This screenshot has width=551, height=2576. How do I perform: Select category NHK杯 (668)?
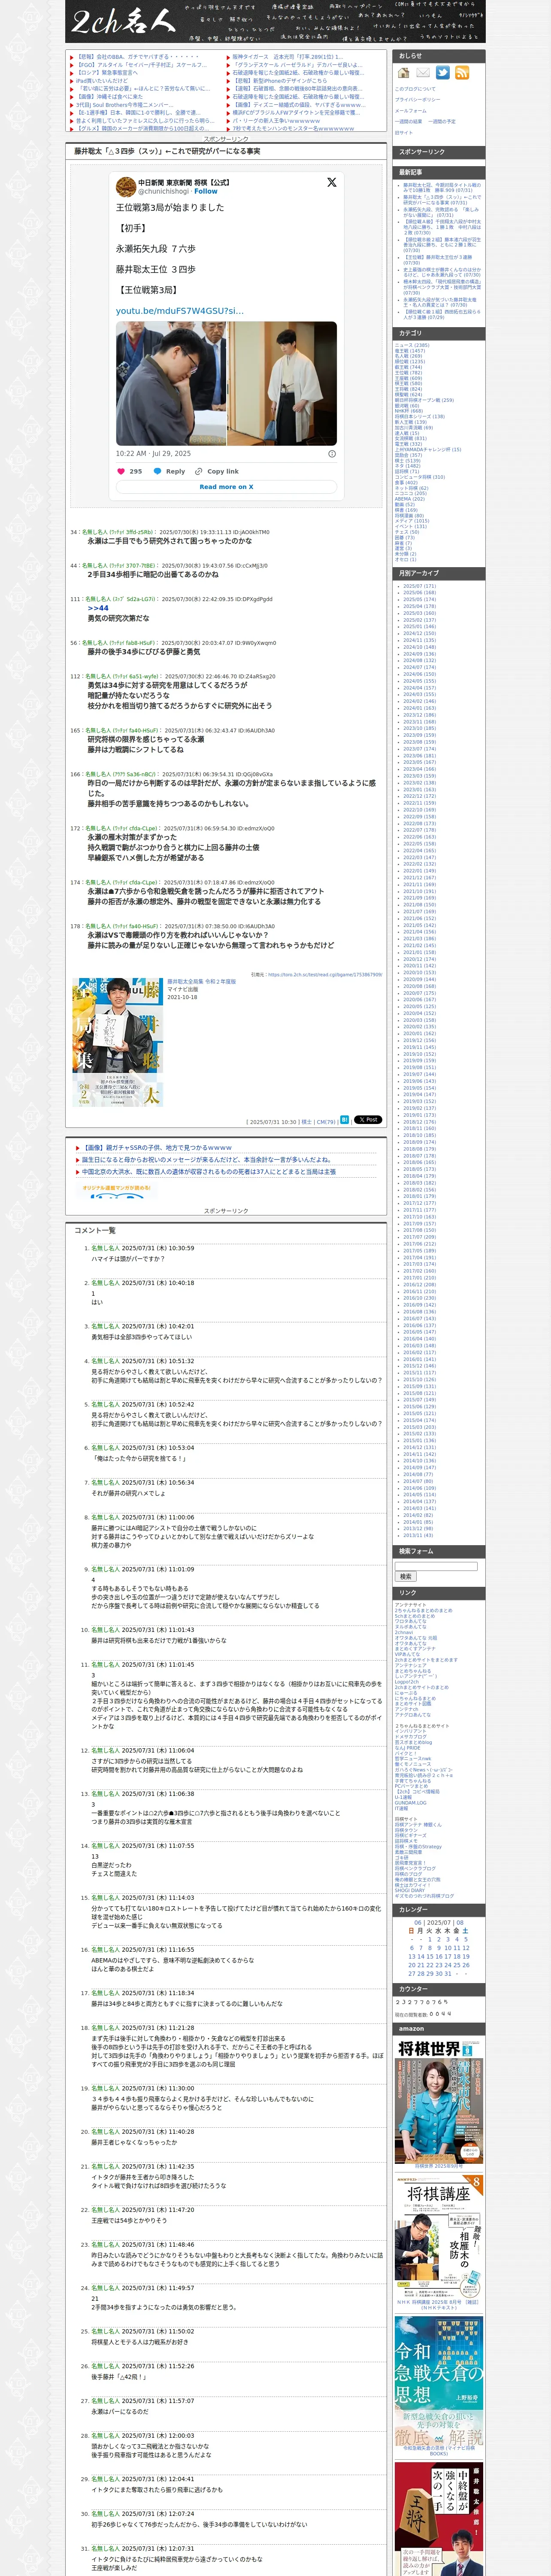tap(409, 411)
